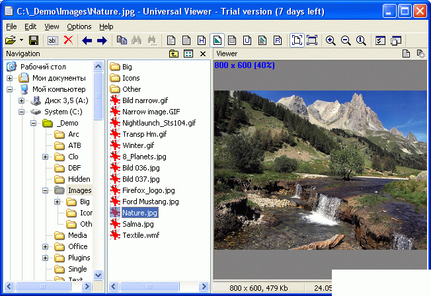Screen dimensions: 431x296
Task: Select Ford Mustang.jpg file
Action: (x=151, y=202)
